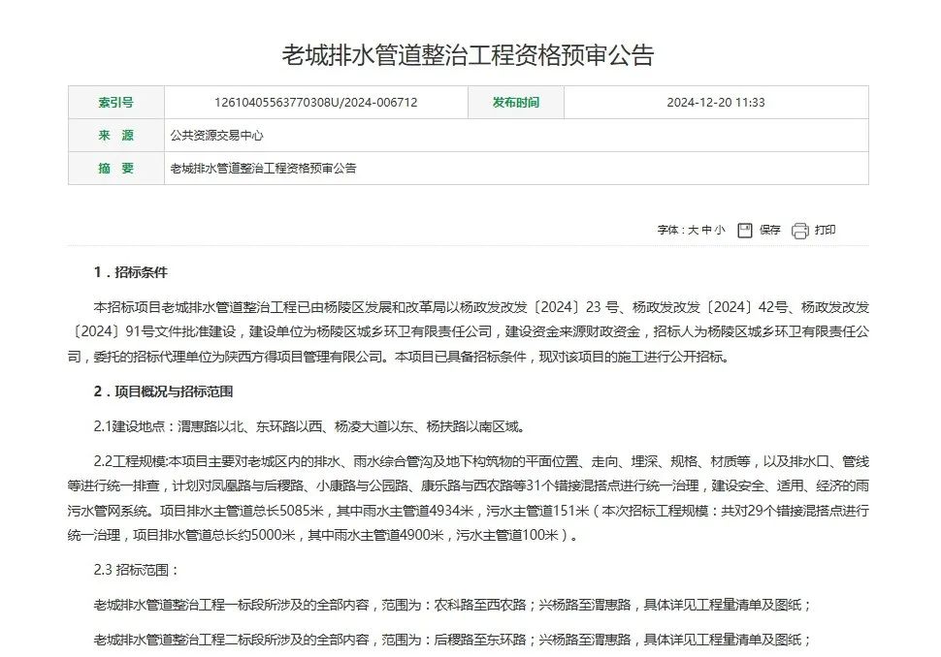Click the 摘 要 header cell
This screenshot has height=657, width=941.
click(115, 169)
